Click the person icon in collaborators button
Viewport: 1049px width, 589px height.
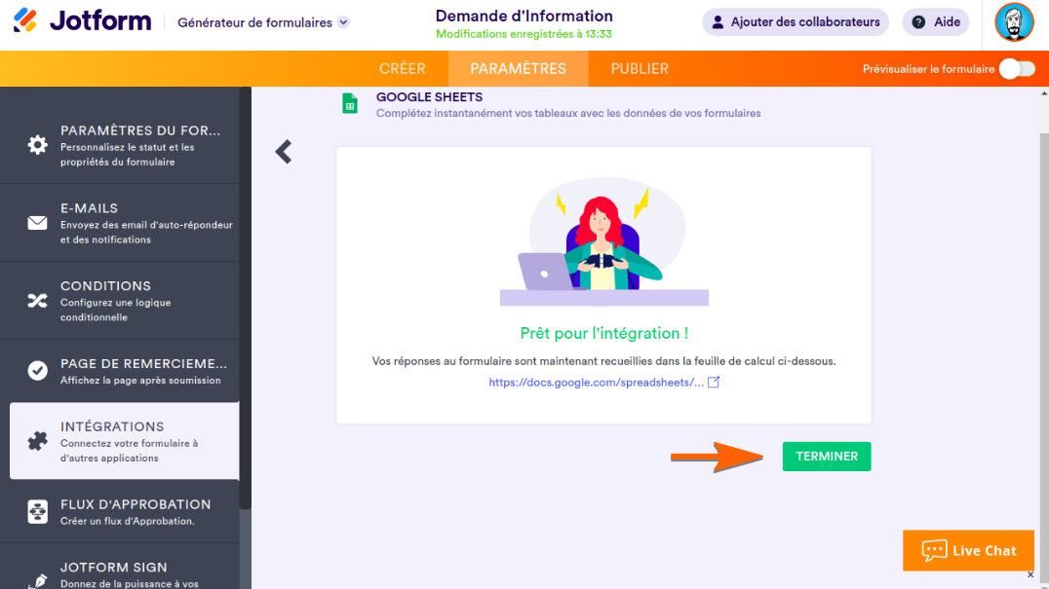tap(718, 22)
